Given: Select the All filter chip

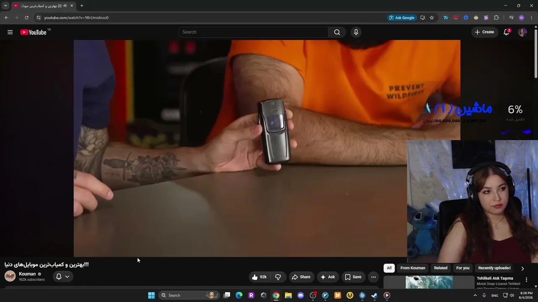Looking at the screenshot, I should tap(389, 268).
